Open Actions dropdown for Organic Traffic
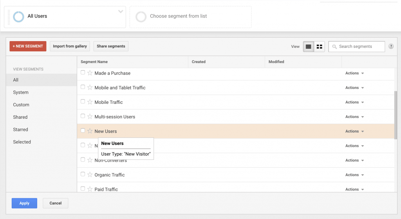The height and width of the screenshot is (219, 401). click(x=354, y=175)
